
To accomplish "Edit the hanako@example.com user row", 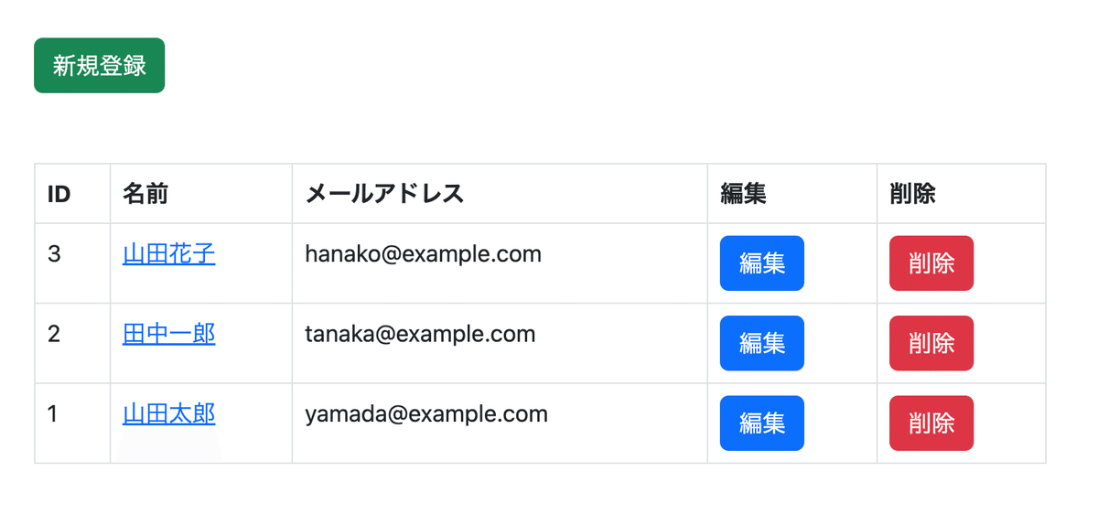I will 762,263.
